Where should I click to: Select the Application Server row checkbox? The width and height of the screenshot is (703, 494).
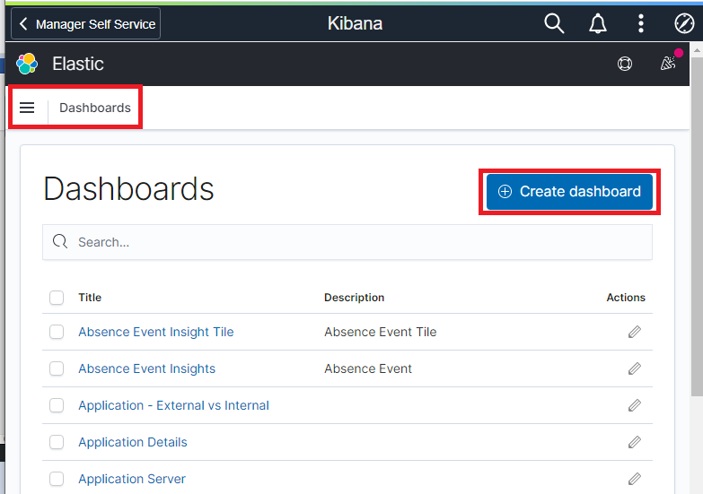coord(57,479)
